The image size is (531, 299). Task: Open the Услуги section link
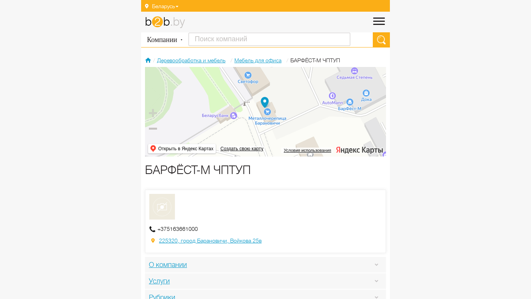(x=159, y=281)
